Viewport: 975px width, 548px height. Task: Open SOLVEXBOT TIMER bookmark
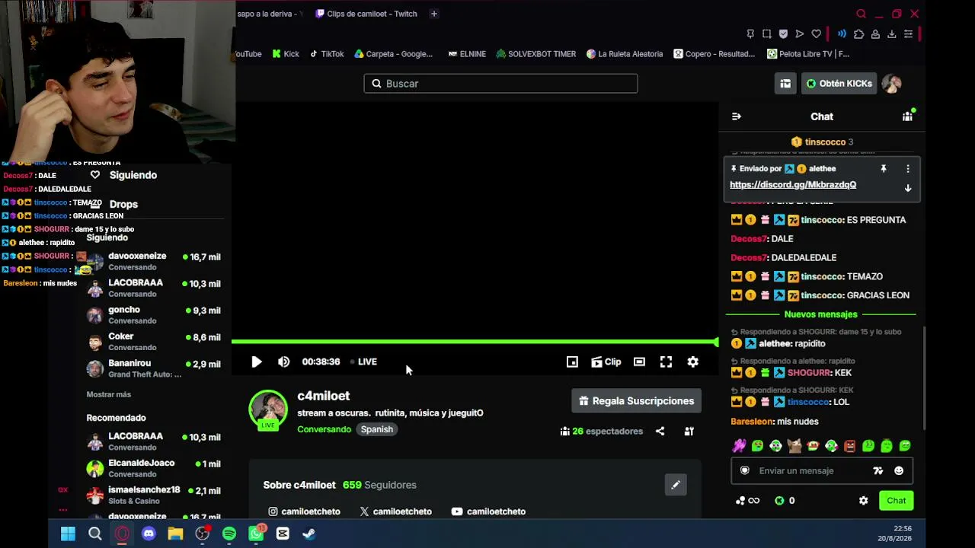(x=535, y=54)
